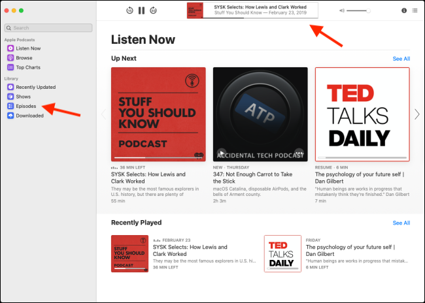The height and width of the screenshot is (303, 425).
Task: Click See All for Recently Played
Action: point(401,223)
